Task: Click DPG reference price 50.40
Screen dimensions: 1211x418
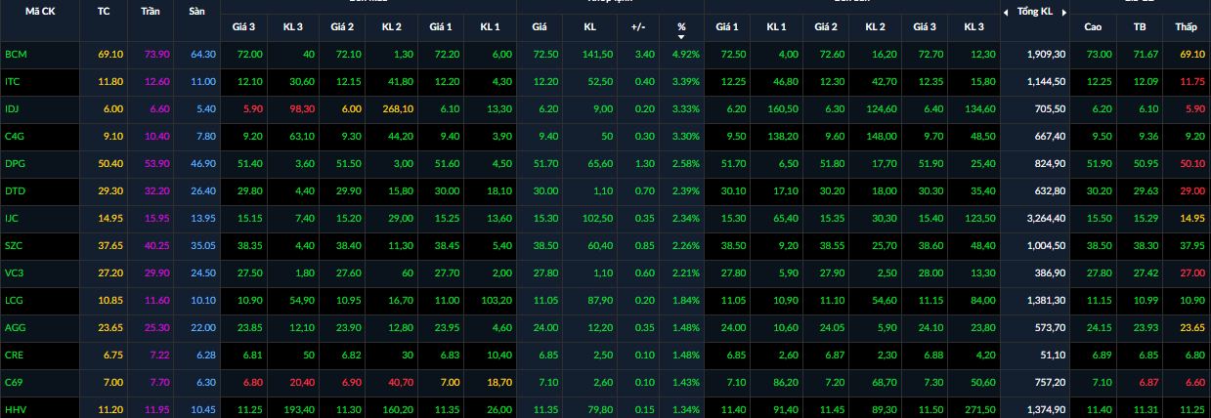Action: (109, 163)
